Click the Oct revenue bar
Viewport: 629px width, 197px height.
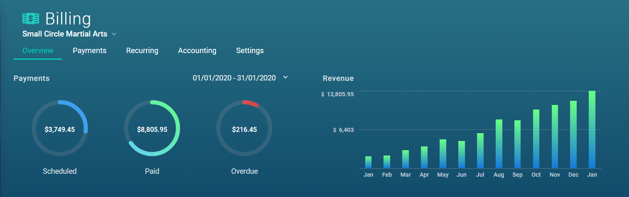coord(536,139)
